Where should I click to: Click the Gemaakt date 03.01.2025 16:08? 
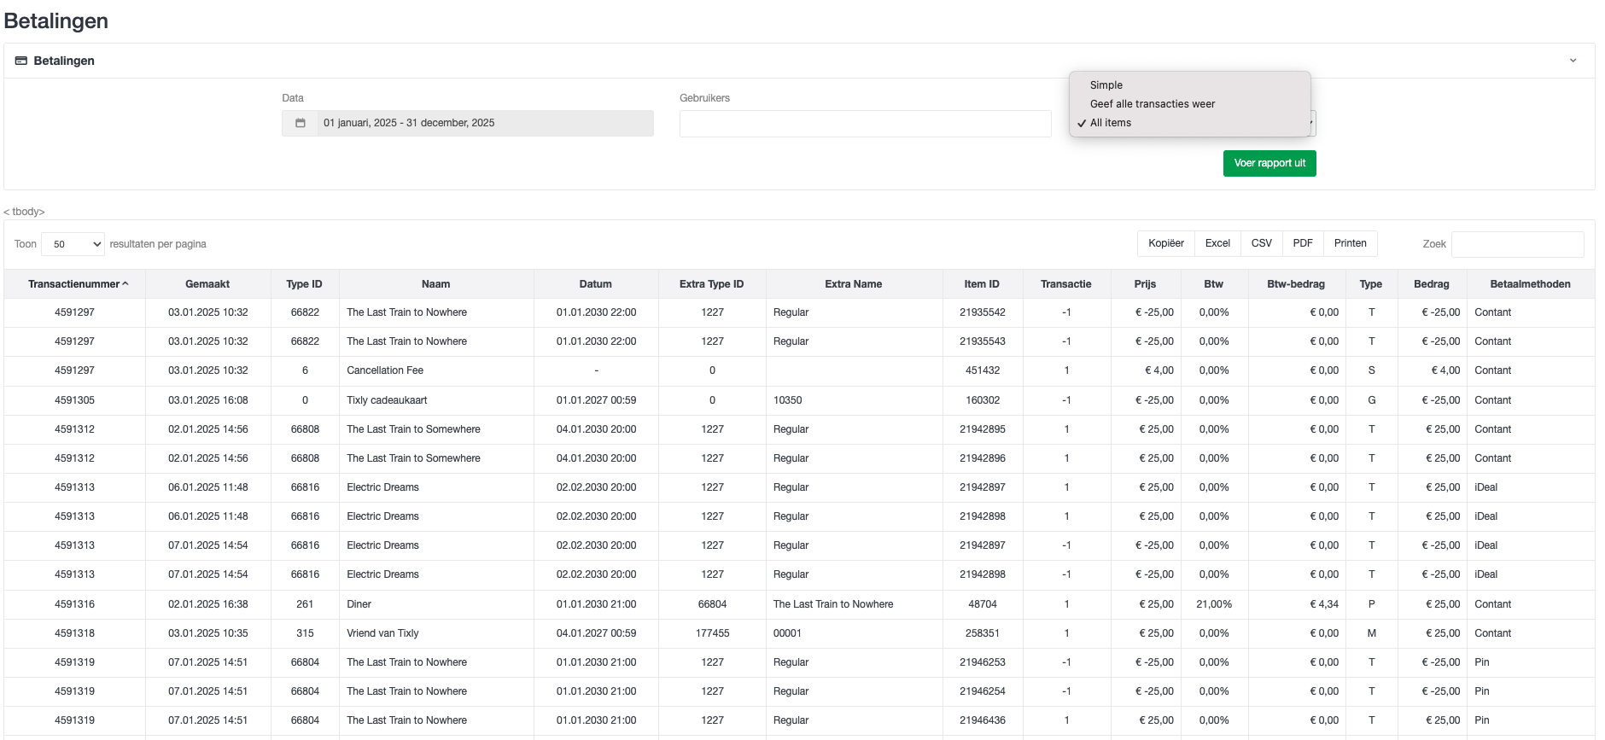[x=208, y=400]
